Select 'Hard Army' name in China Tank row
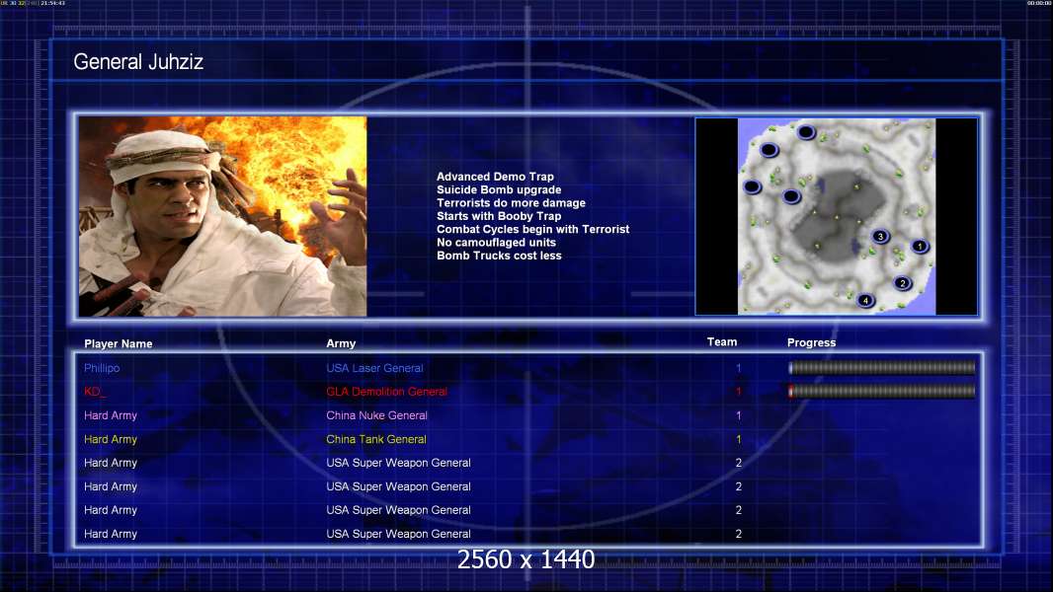This screenshot has height=592, width=1053. (x=111, y=439)
